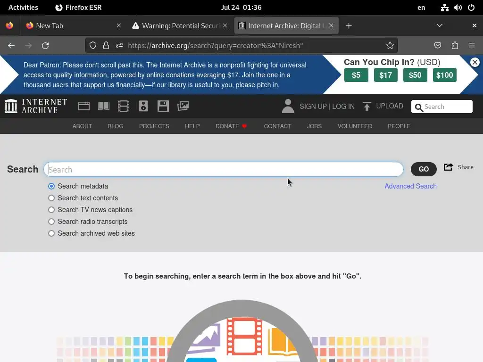
Task: Open the Advanced Search link
Action: [411, 186]
